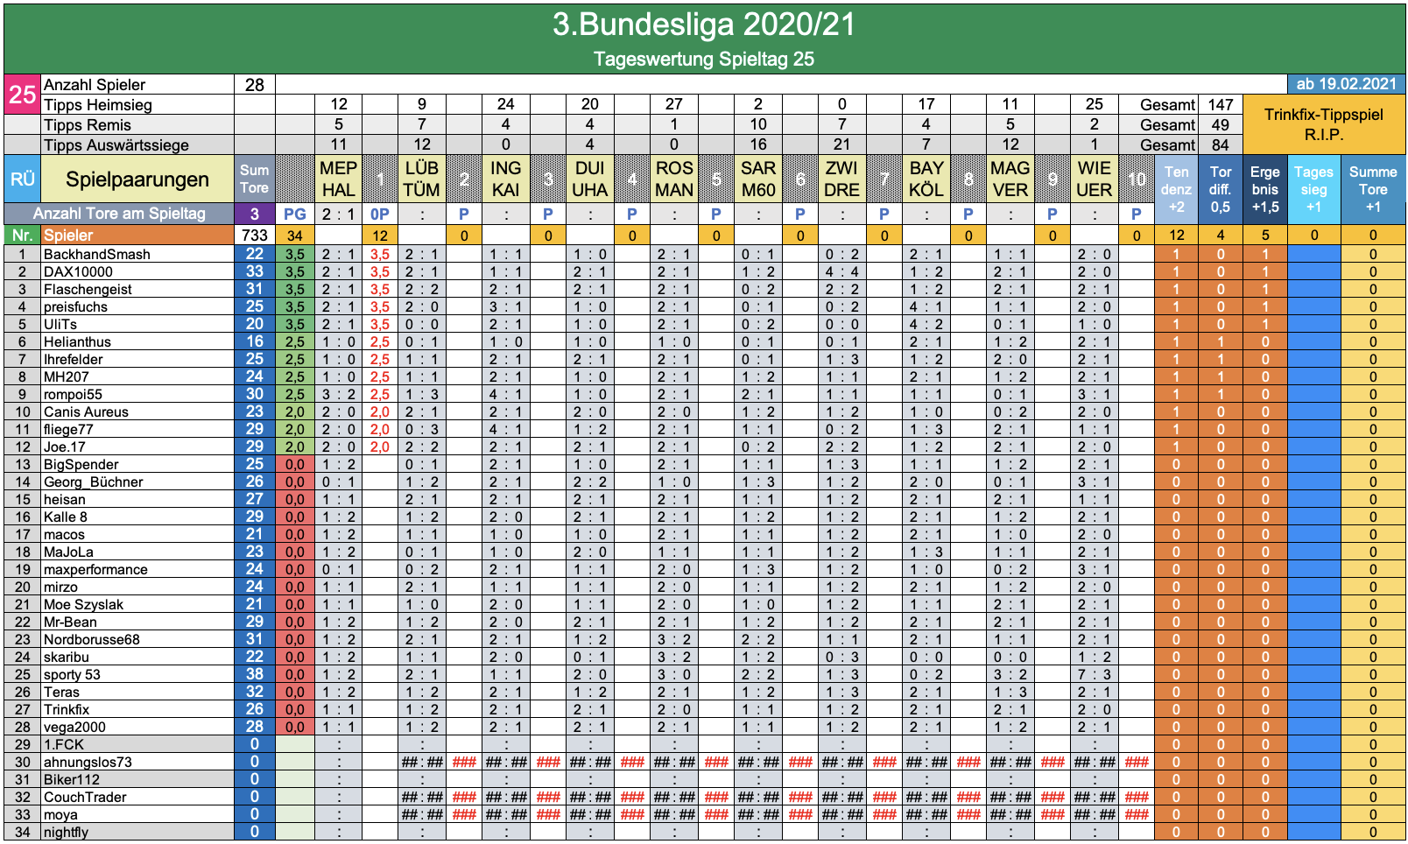
Task: Click the WIE UER match header
Action: tap(1095, 179)
